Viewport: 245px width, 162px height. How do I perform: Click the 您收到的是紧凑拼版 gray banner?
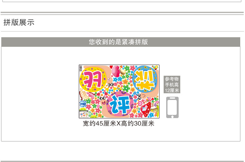tap(121, 42)
